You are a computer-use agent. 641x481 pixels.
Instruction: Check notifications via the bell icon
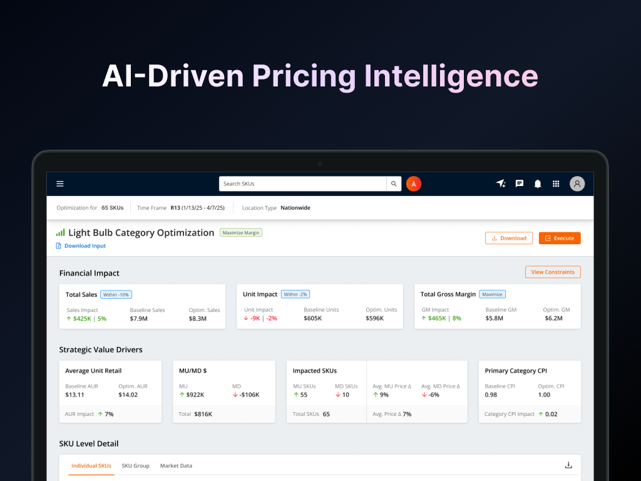[x=537, y=184]
